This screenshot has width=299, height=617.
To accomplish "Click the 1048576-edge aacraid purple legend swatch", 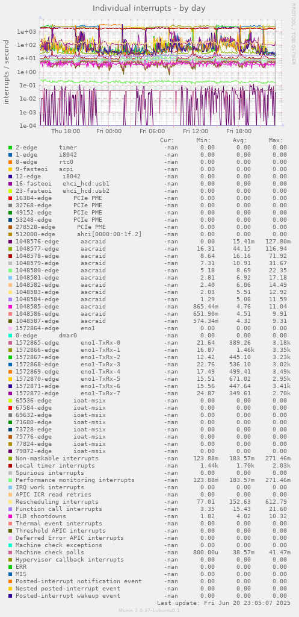I will (10, 241).
